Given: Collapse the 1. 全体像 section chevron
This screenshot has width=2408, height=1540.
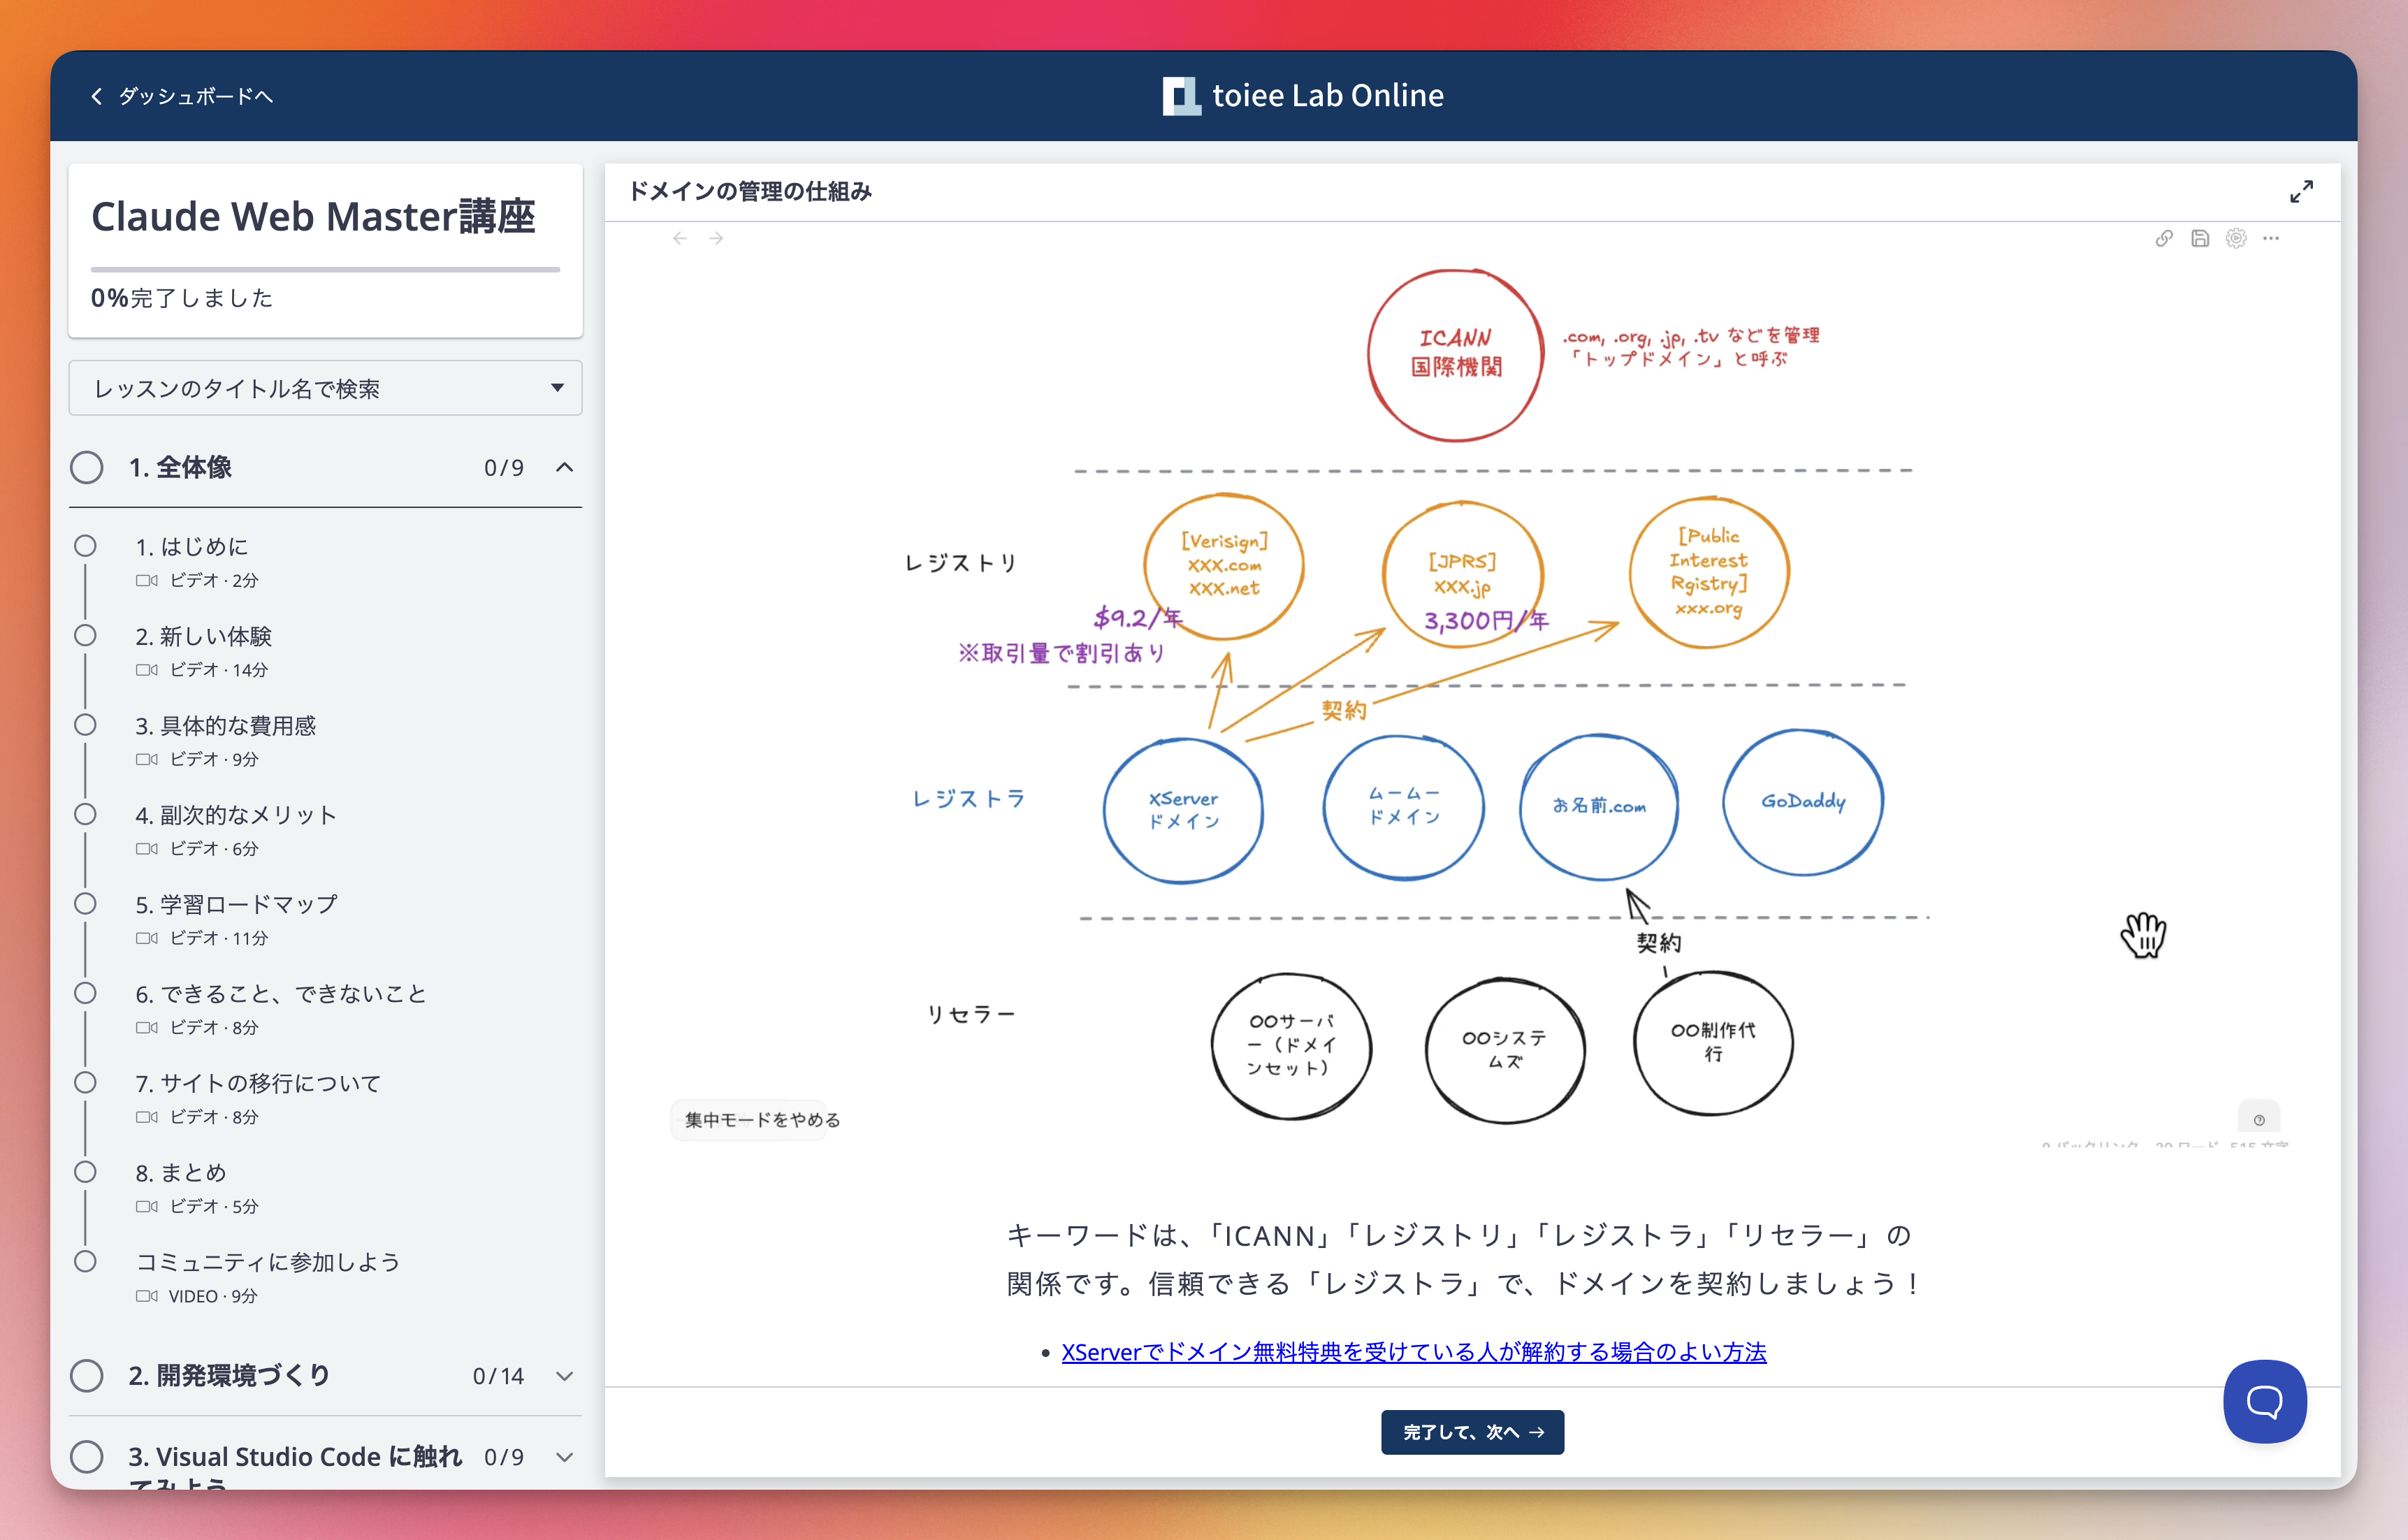Looking at the screenshot, I should coord(564,467).
